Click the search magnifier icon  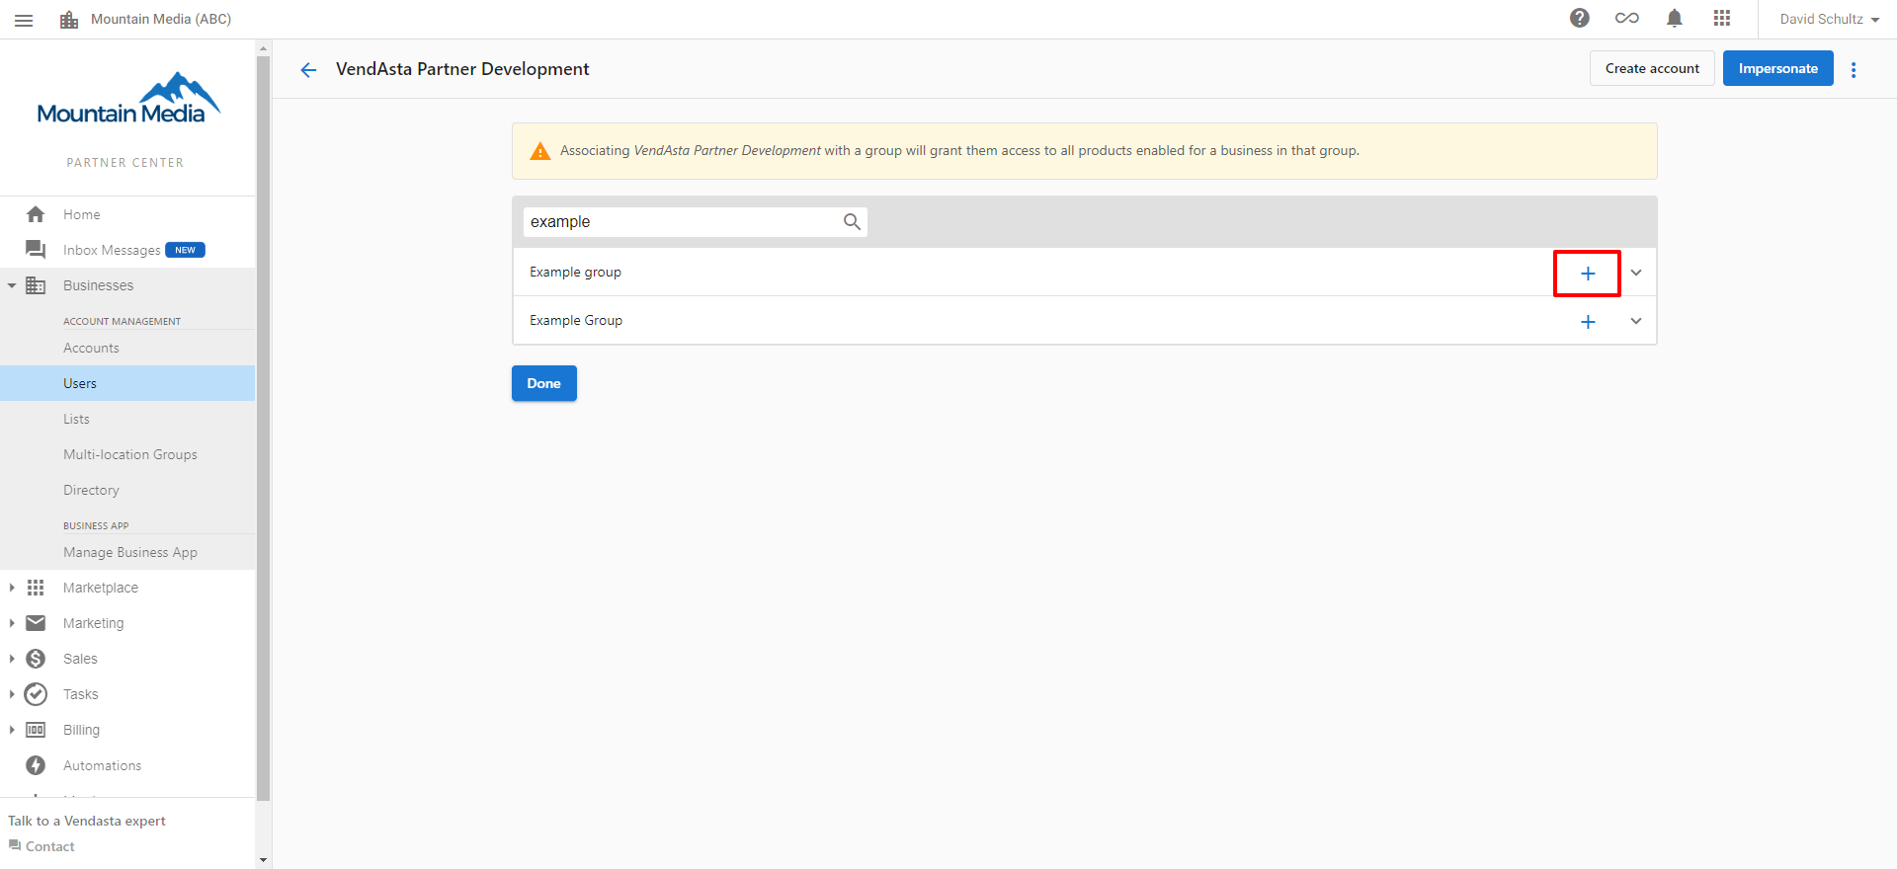[x=852, y=222]
